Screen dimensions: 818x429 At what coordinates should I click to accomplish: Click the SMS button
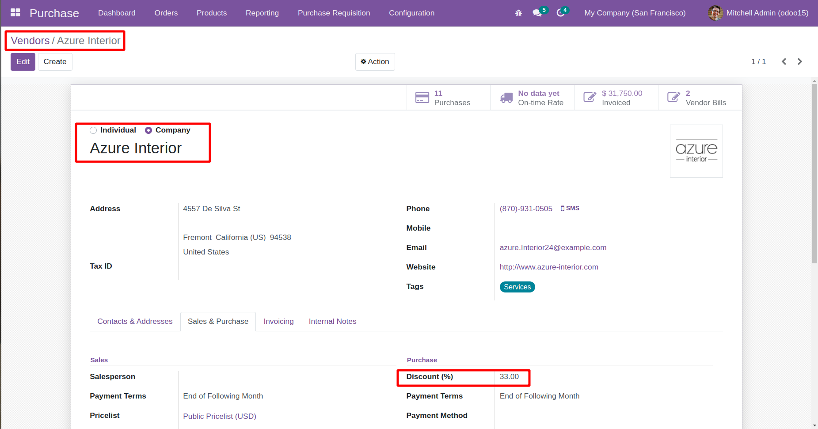(x=570, y=208)
